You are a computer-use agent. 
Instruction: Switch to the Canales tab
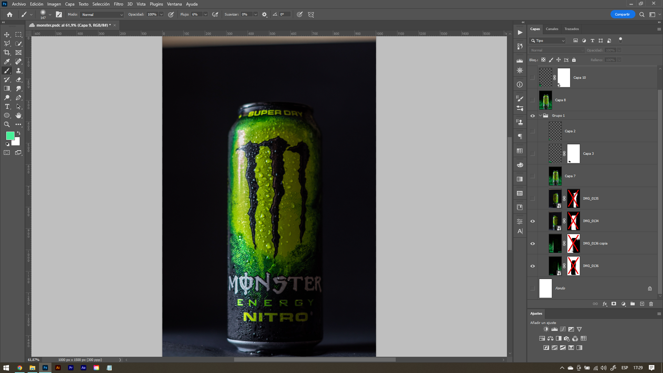coord(552,29)
